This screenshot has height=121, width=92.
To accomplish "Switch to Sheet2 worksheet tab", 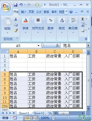I will click(39, 113).
